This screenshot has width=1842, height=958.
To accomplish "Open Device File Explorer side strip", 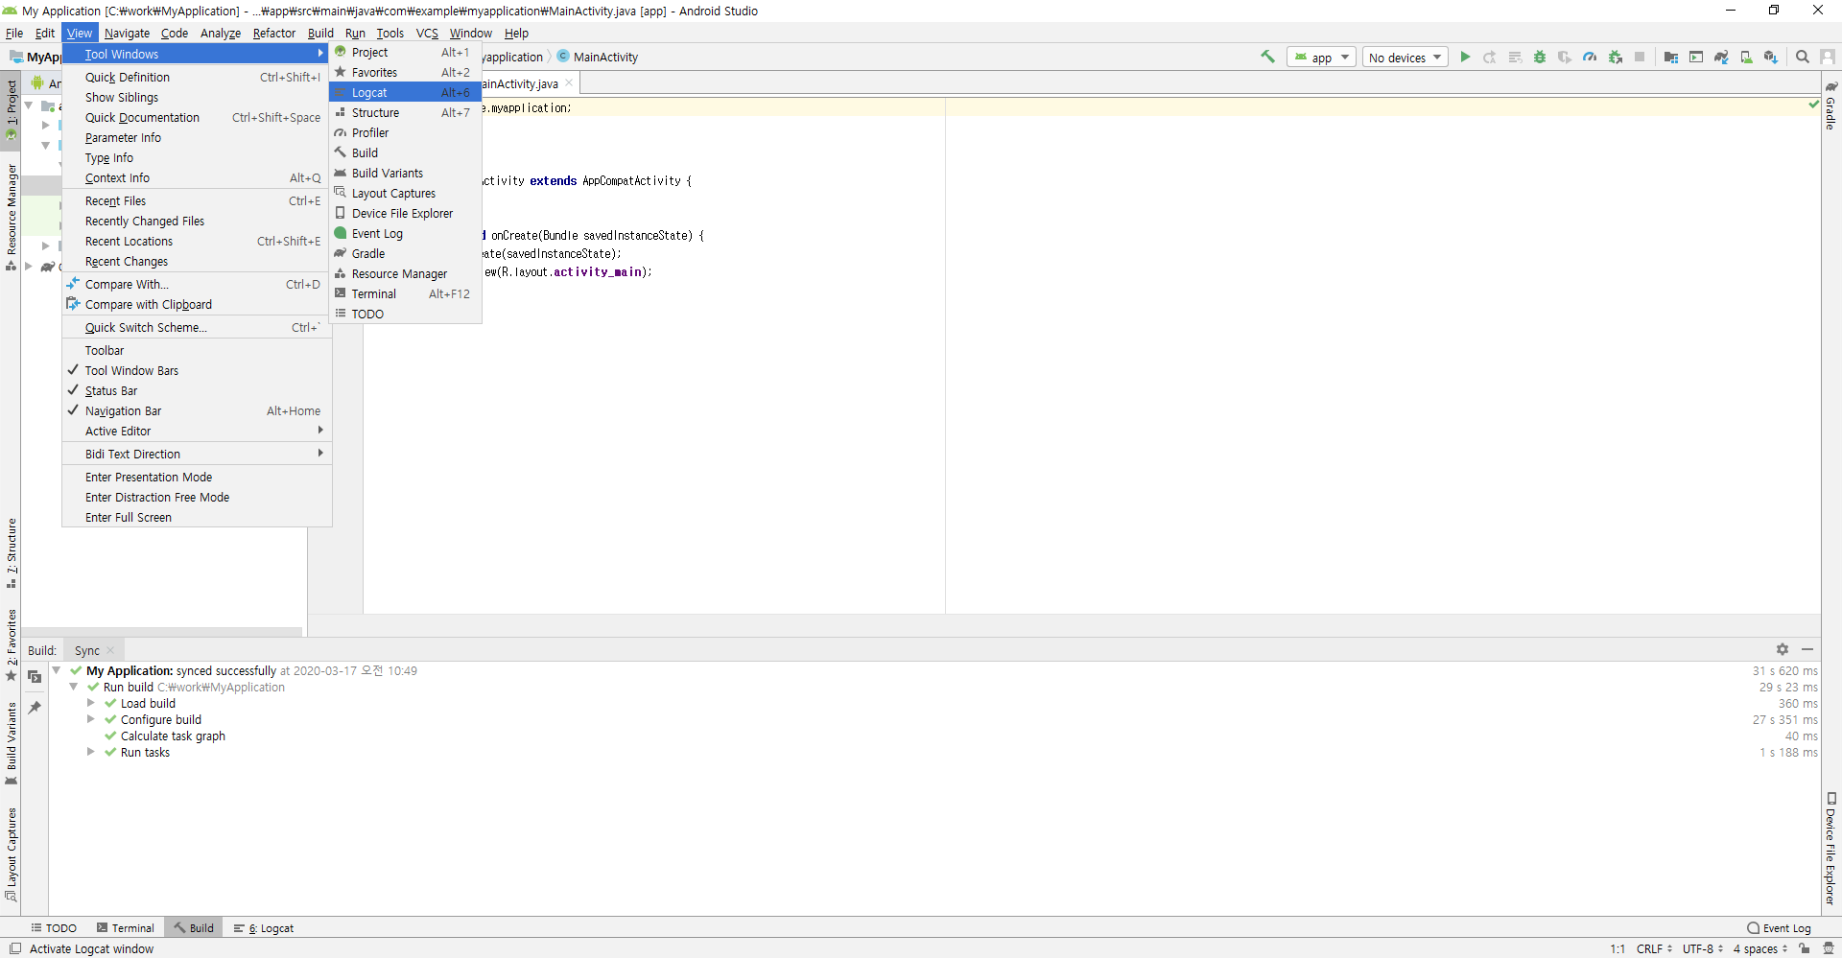I will coord(1831,848).
